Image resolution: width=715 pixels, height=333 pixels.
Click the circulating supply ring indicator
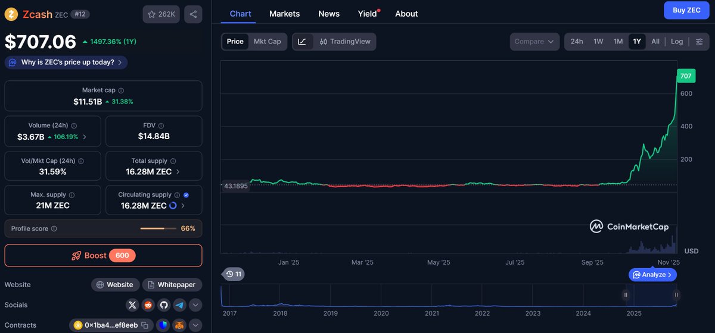[173, 206]
